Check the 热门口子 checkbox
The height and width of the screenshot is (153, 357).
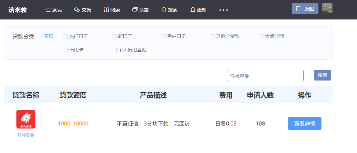coord(65,37)
